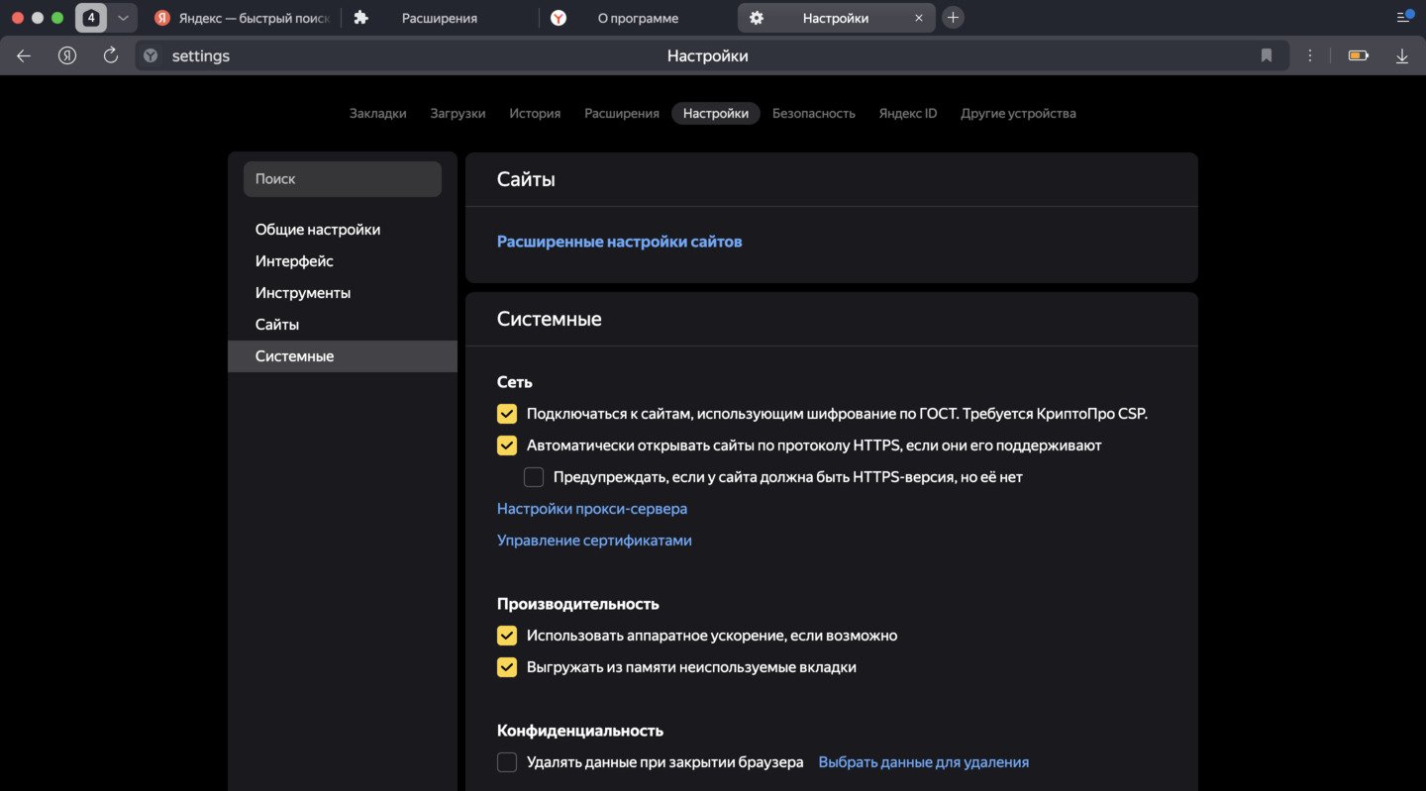Switch to the Яндекс — быстрый поиск tab
Image resolution: width=1426 pixels, height=791 pixels.
[242, 18]
